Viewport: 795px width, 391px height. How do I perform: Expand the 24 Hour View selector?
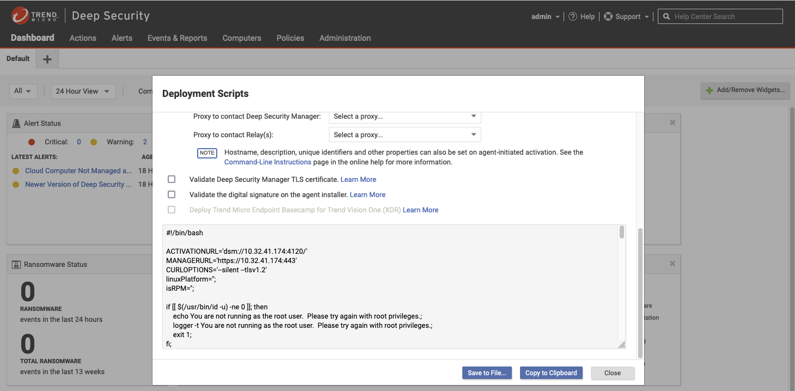[x=83, y=91]
